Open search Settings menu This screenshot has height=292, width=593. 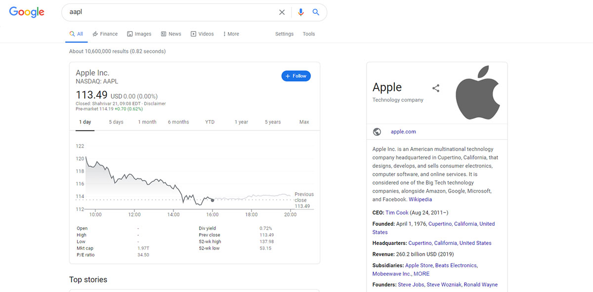(x=284, y=34)
